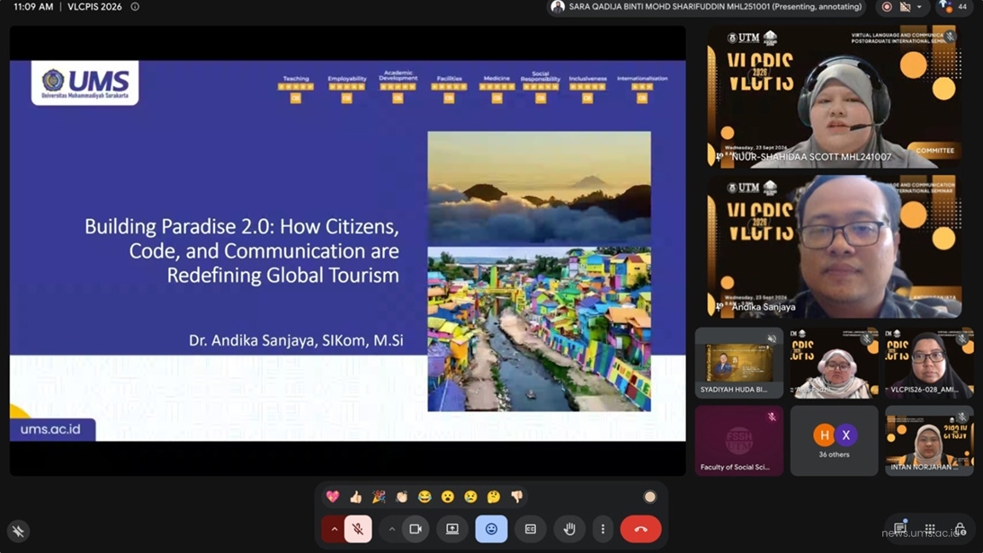This screenshot has width=983, height=553.
Task: Select Andika Sanjaya's video tile
Action: (x=834, y=247)
